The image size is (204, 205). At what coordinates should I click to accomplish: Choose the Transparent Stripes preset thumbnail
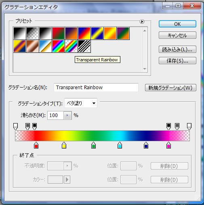click(84, 46)
